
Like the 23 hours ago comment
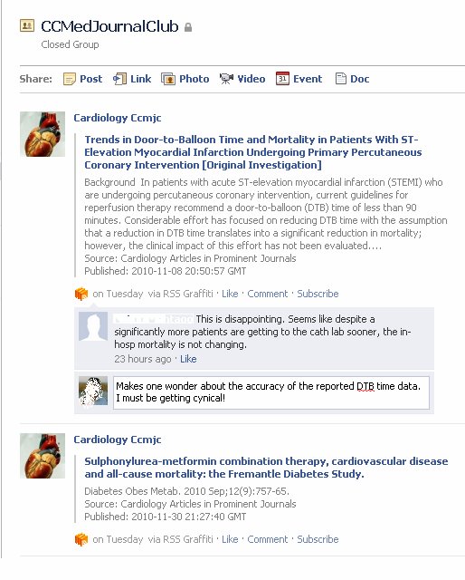tap(188, 359)
